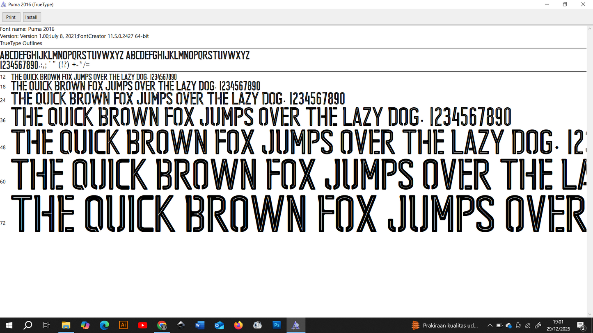This screenshot has height=333, width=593.
Task: Launch Copilot from the taskbar
Action: tap(85, 325)
